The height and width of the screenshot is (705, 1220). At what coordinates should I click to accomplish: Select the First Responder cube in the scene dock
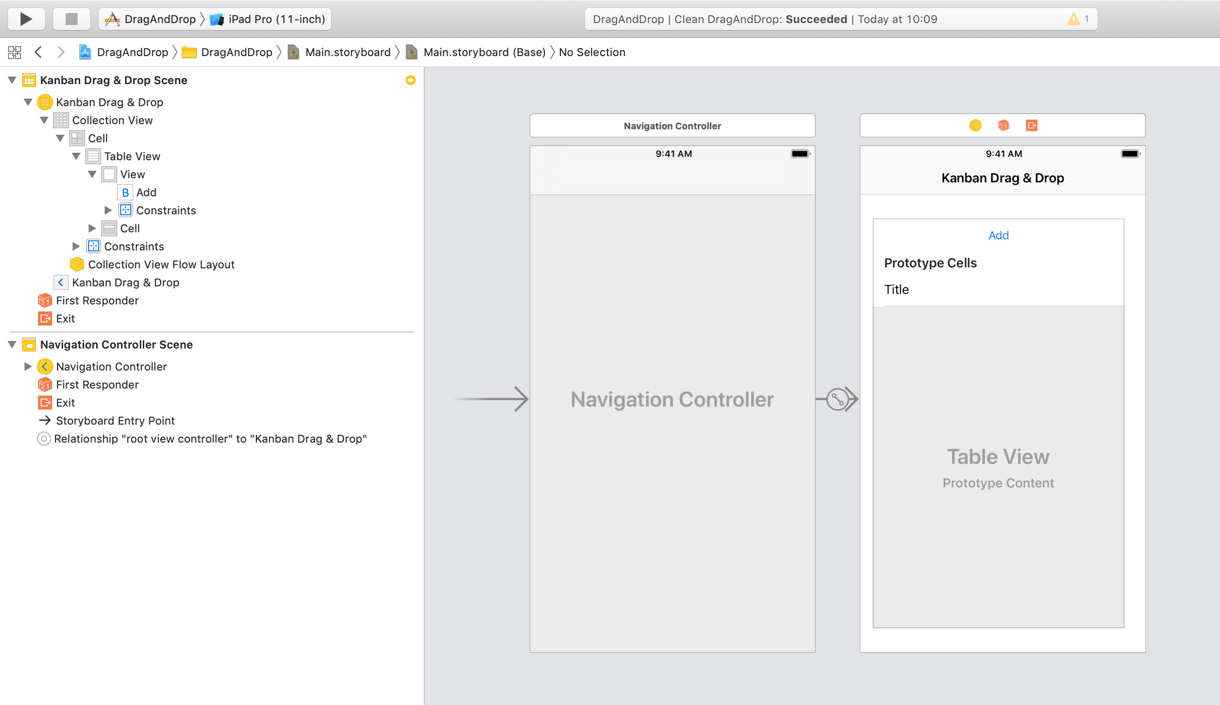click(1003, 126)
